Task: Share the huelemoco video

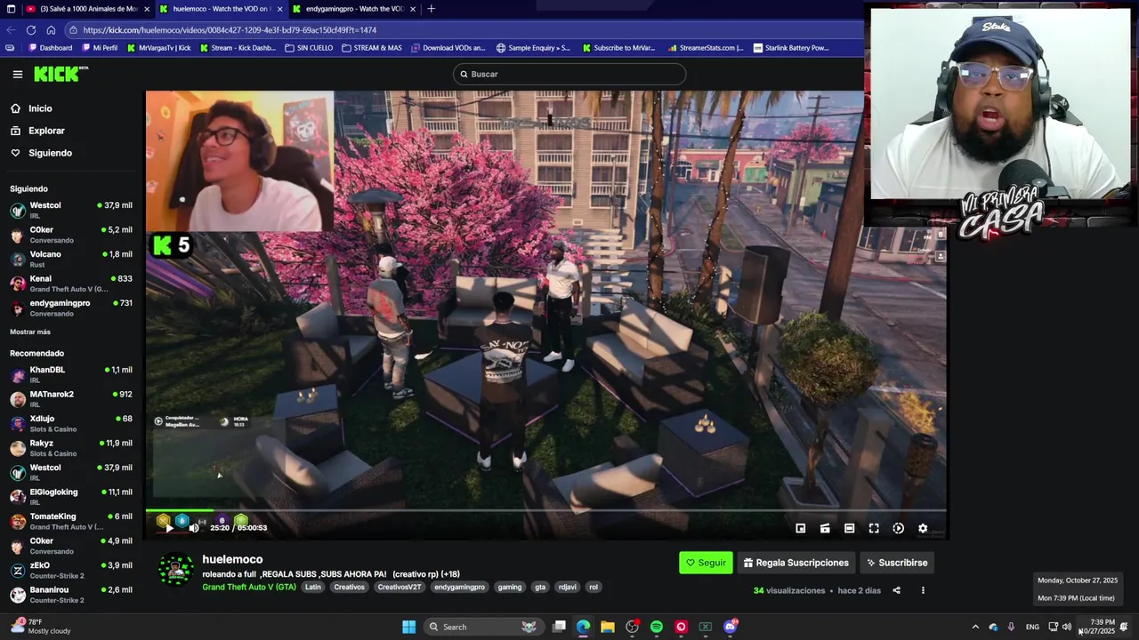Action: coord(897,590)
